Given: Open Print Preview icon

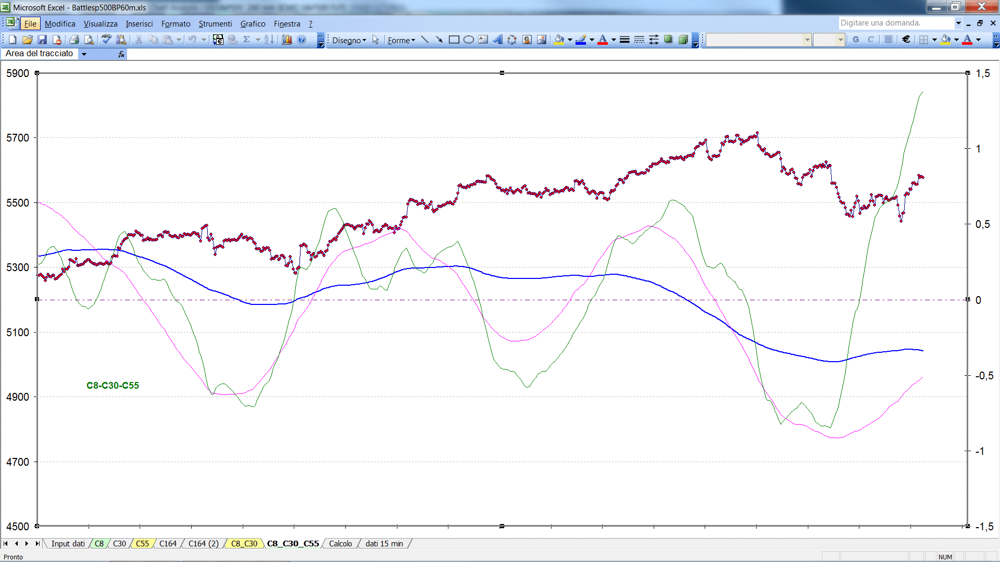Looking at the screenshot, I should coord(89,40).
